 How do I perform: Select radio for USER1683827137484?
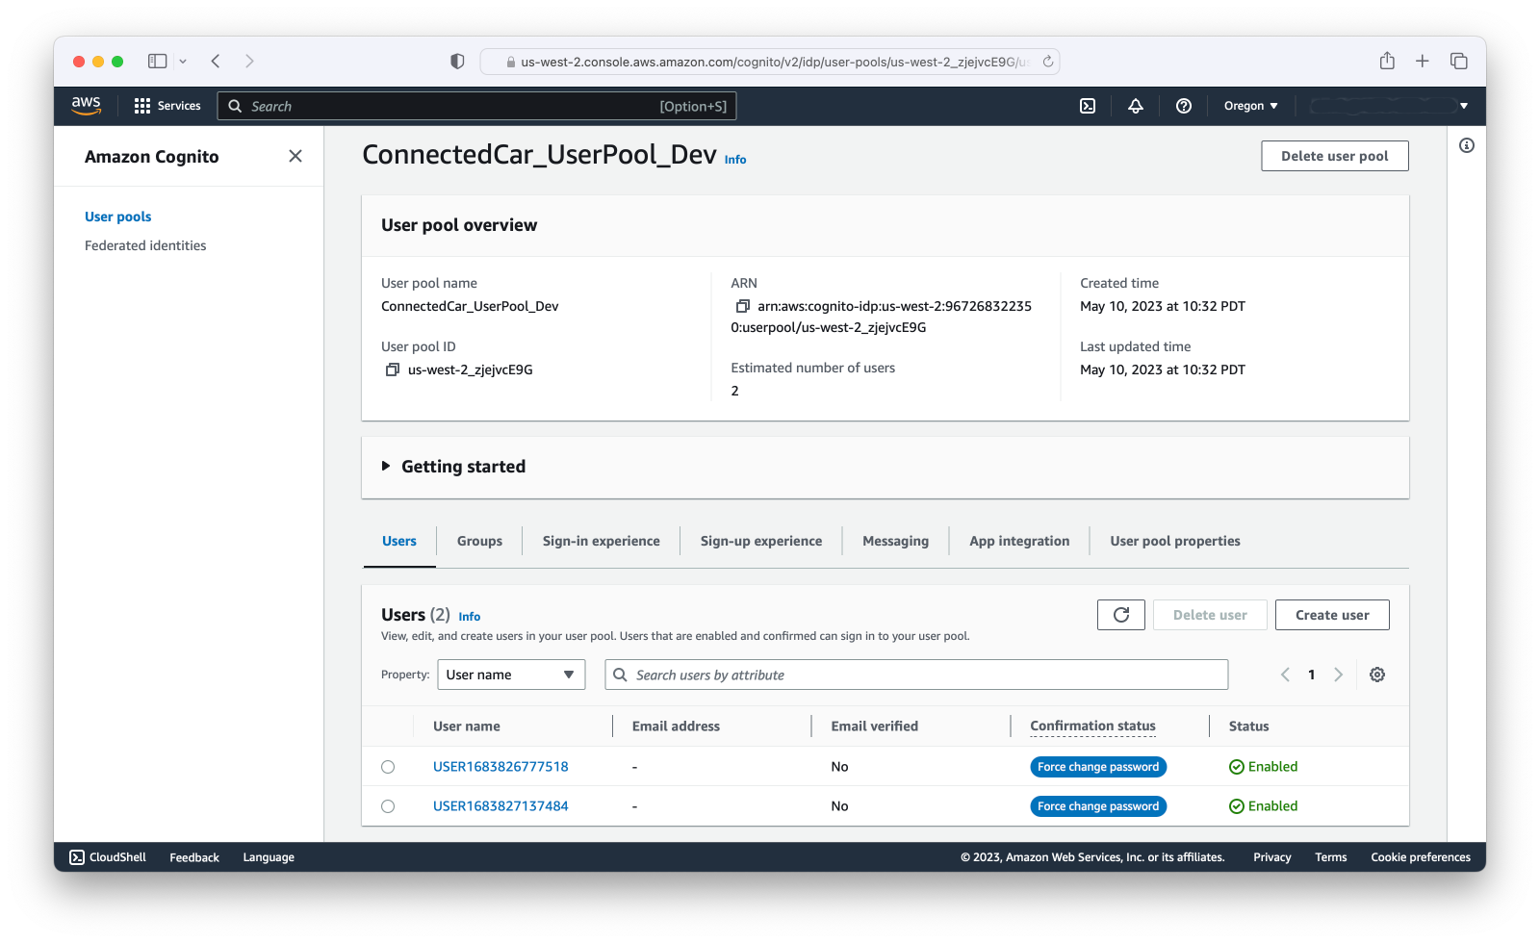(x=388, y=806)
